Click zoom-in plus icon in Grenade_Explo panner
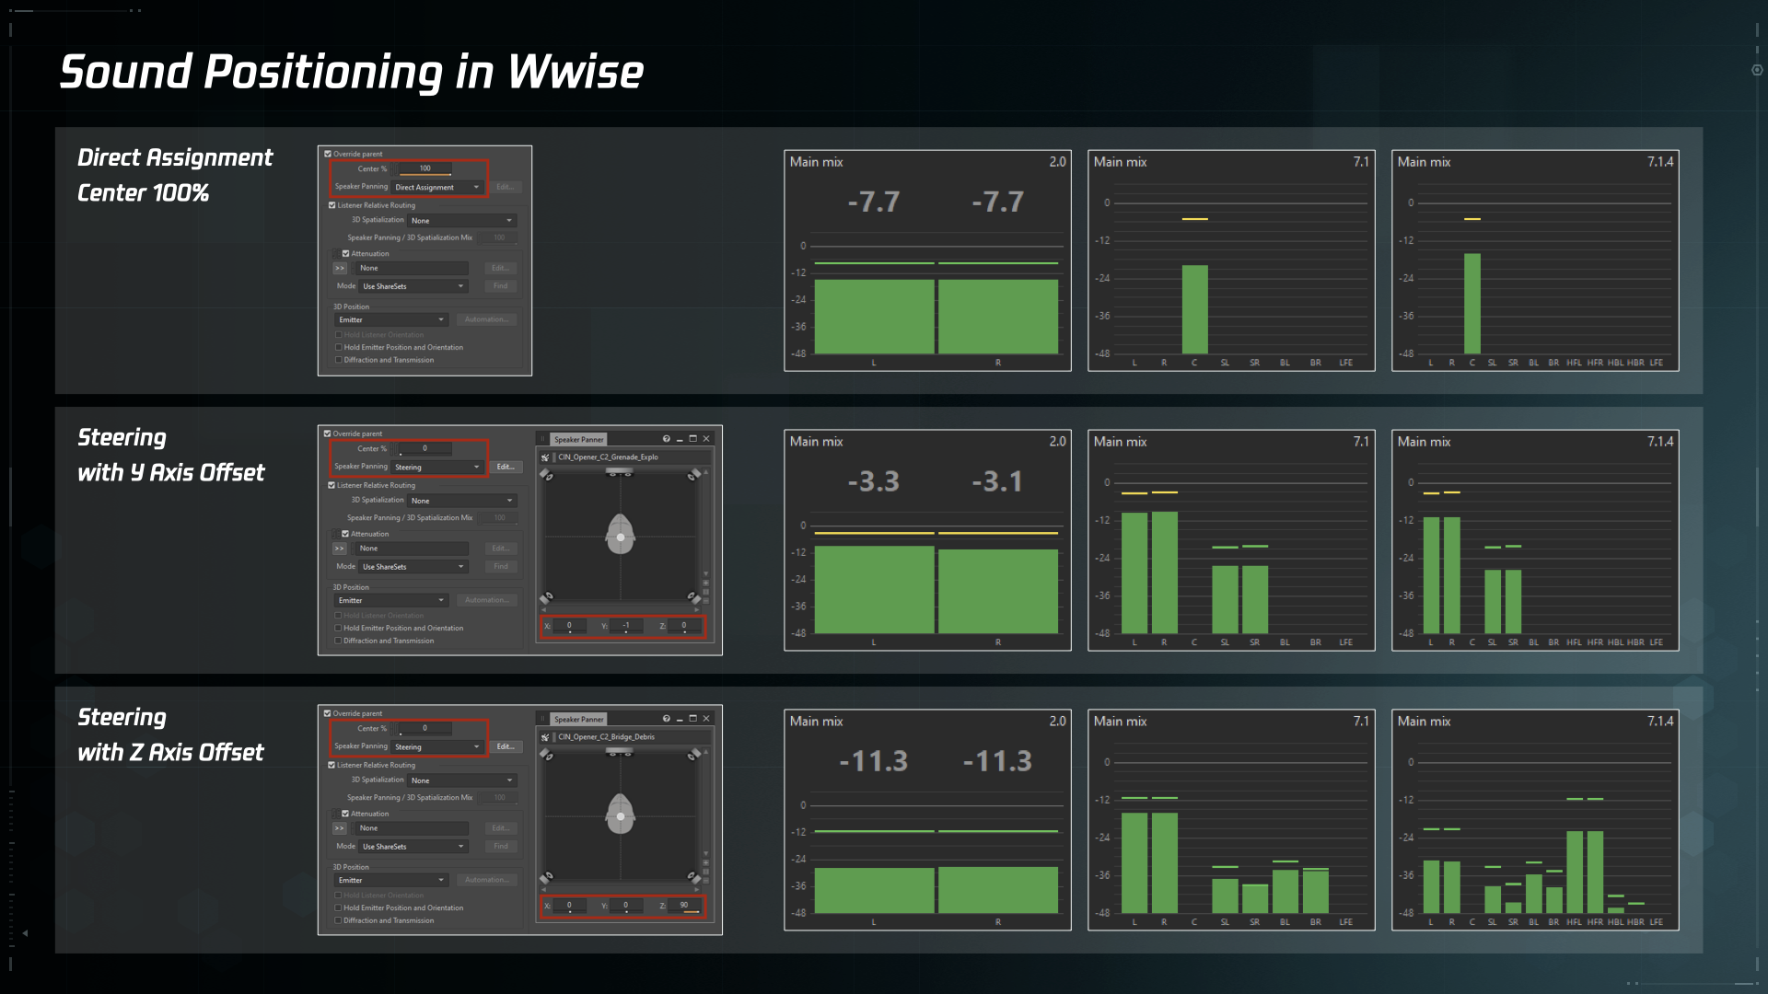The width and height of the screenshot is (1768, 994). (x=706, y=583)
